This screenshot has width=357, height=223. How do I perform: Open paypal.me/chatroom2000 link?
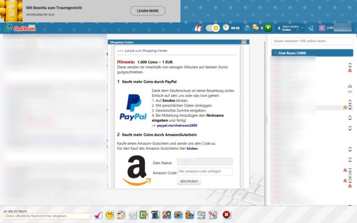[x=177, y=125]
